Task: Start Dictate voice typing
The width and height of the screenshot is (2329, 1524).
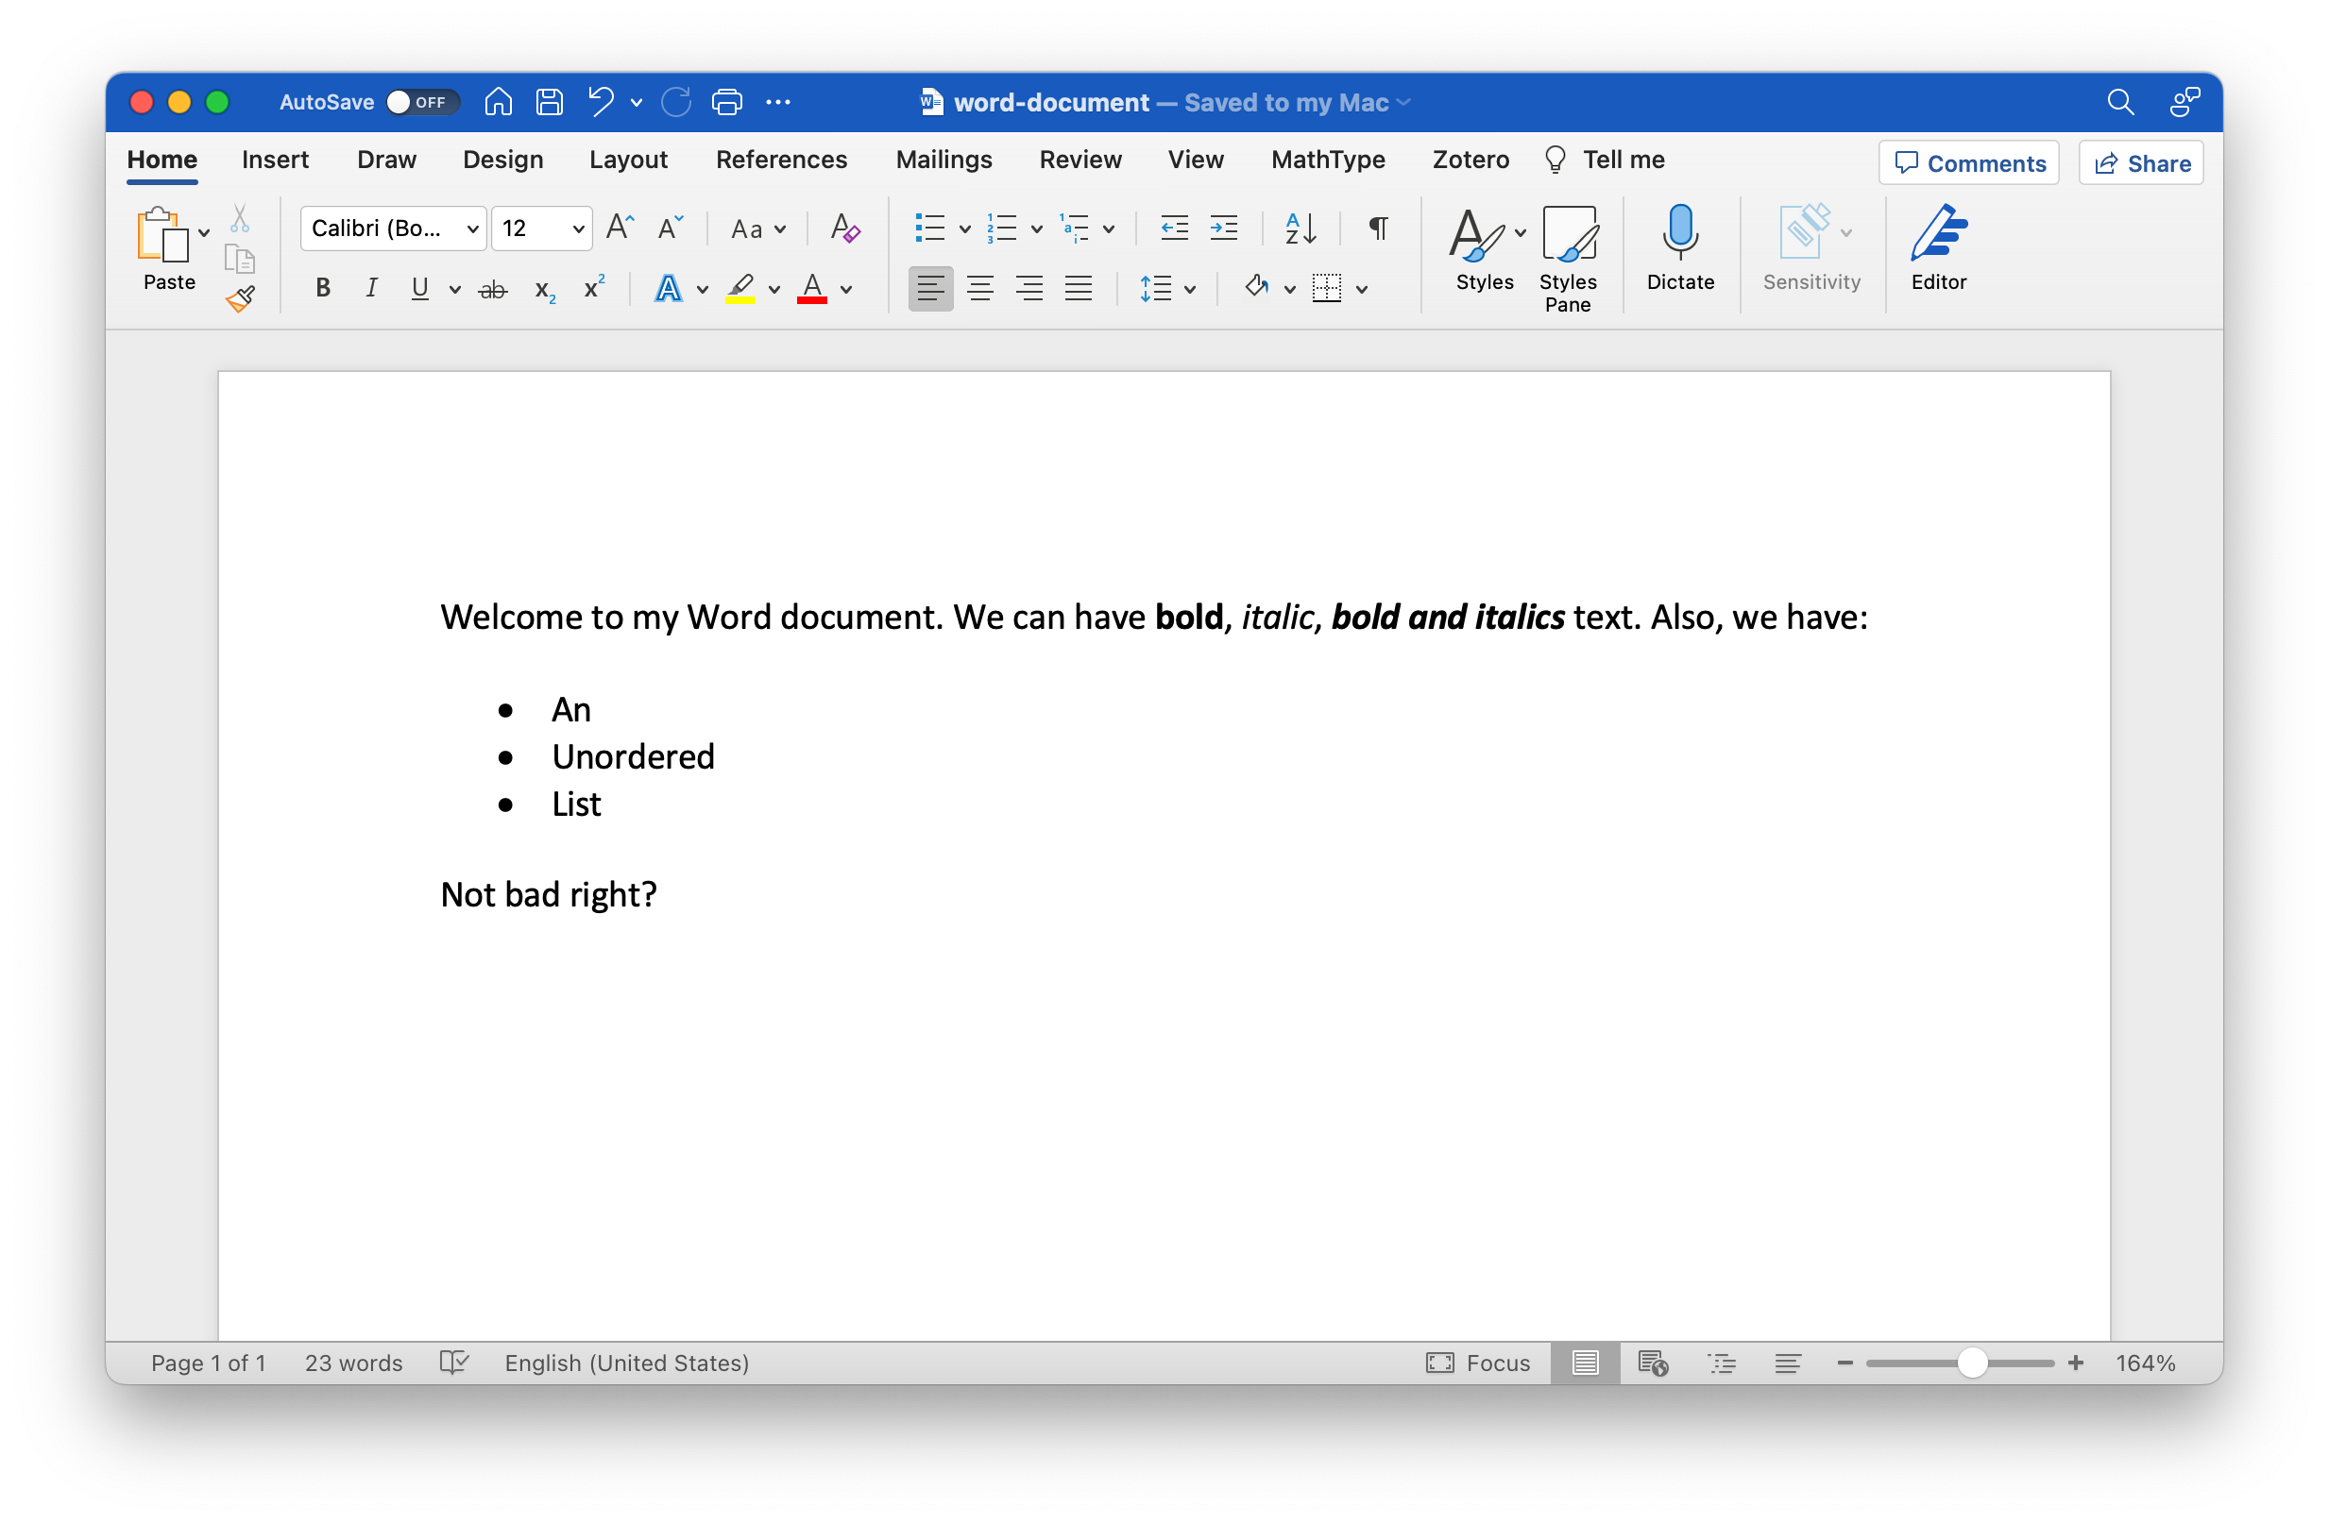Action: tap(1679, 250)
